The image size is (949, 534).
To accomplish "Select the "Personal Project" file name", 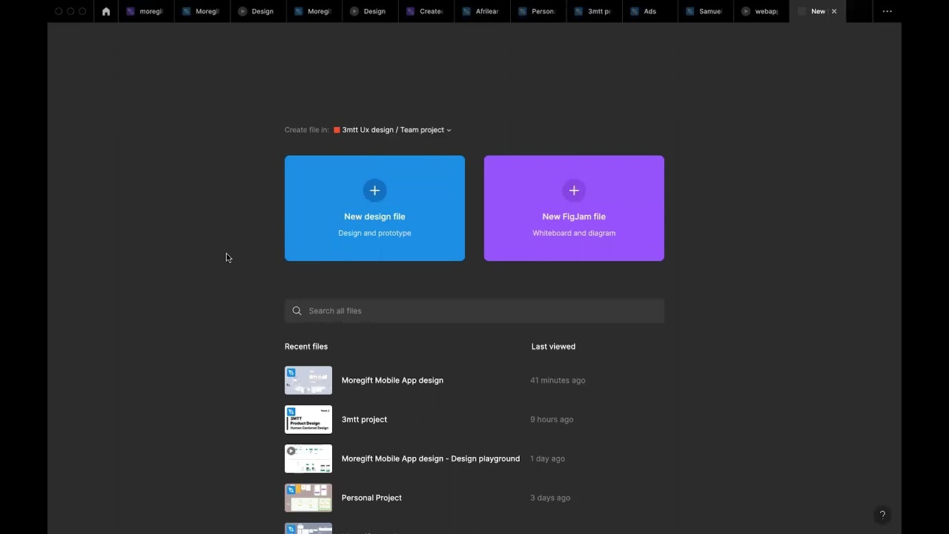I will pos(371,498).
